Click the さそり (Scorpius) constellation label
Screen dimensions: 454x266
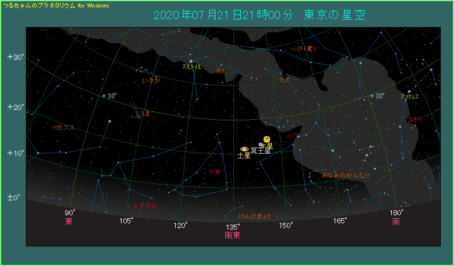[414, 119]
